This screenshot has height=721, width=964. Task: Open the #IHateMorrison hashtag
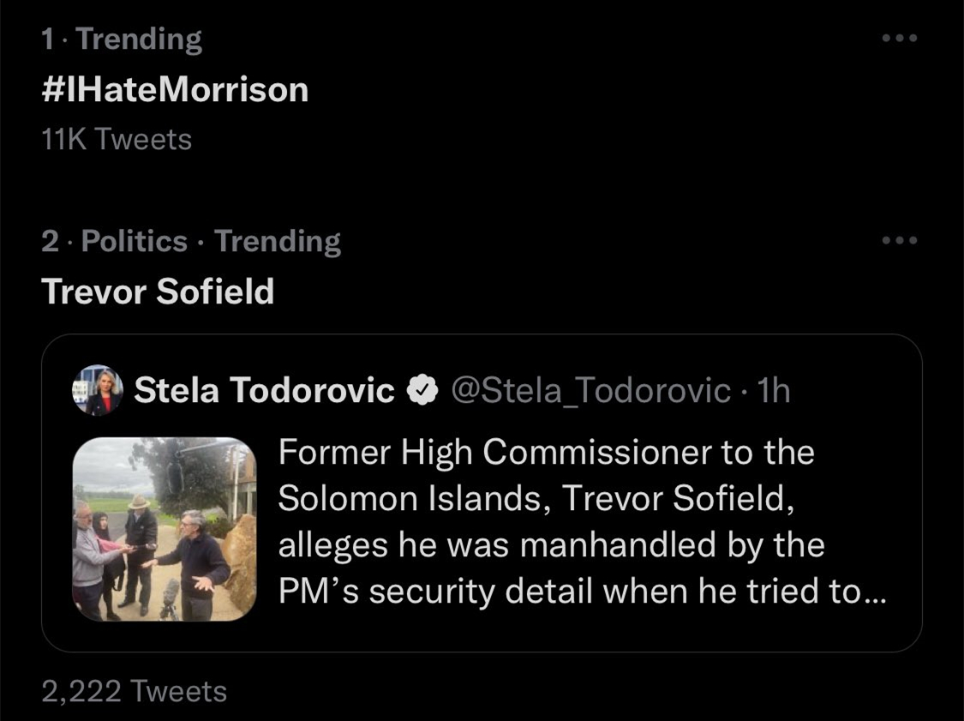175,90
